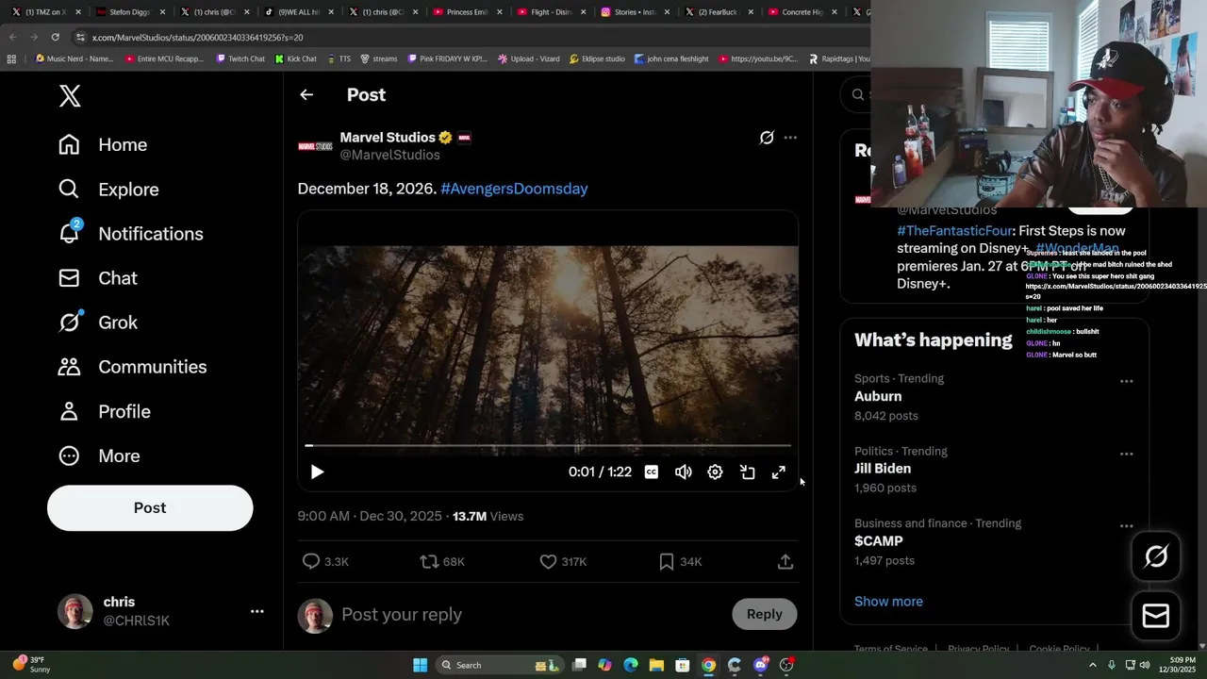Viewport: 1207px width, 679px height.
Task: Click the #TheFantasticFour hashtag link
Action: tap(954, 230)
